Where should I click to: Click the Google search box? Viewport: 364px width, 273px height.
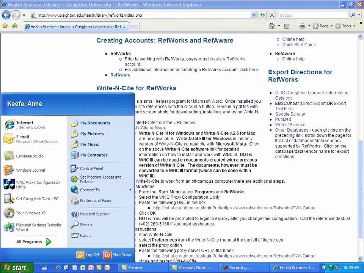click(314, 15)
